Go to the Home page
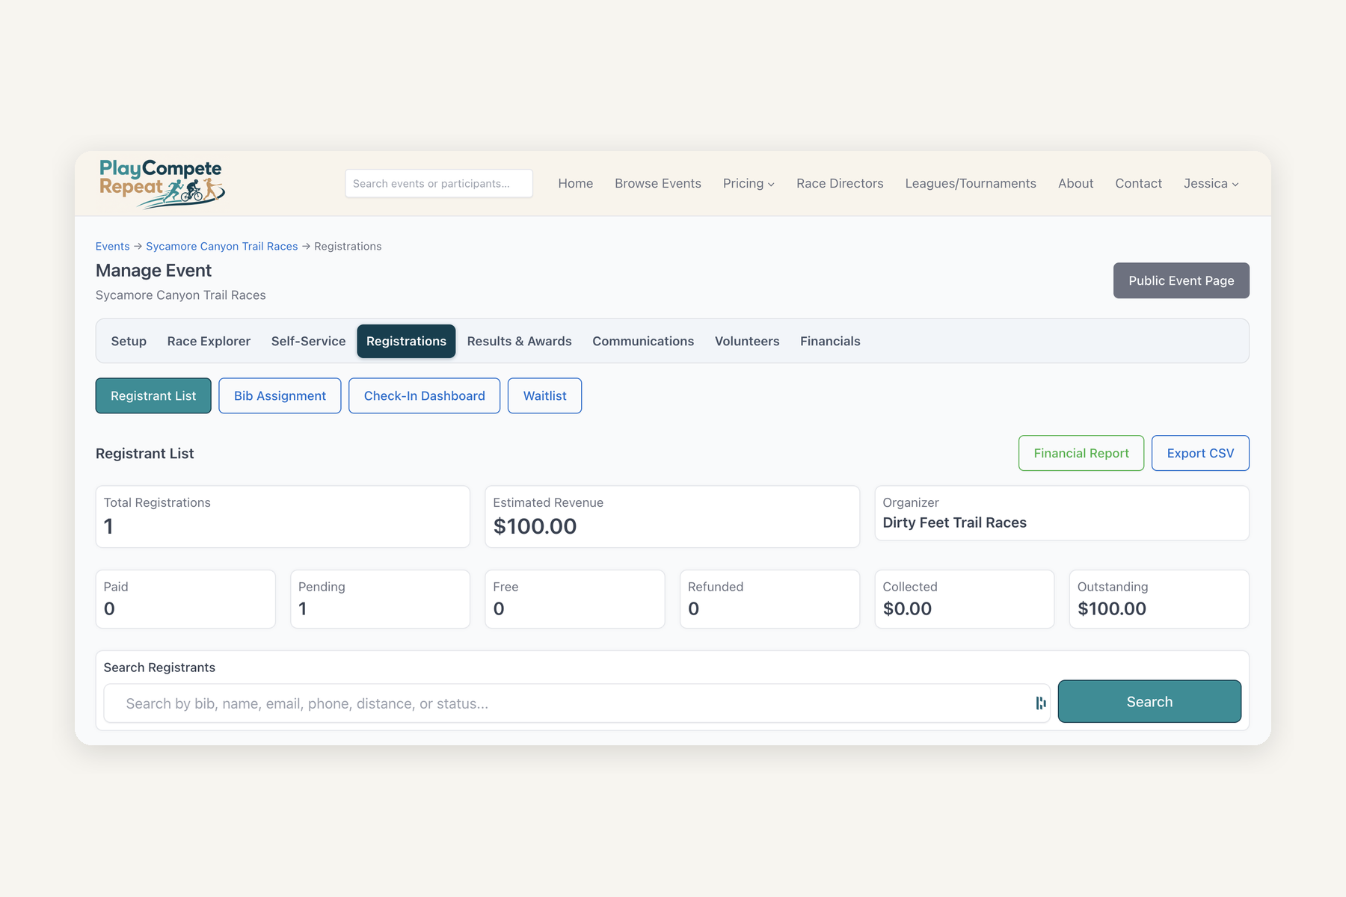The image size is (1346, 897). 575,184
